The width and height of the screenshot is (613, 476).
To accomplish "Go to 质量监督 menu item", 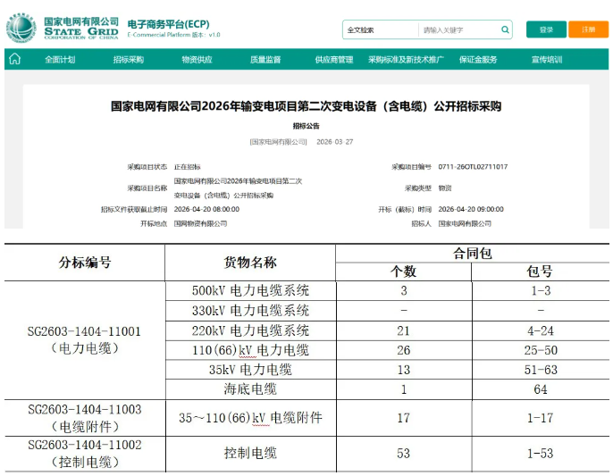I will coord(265,60).
